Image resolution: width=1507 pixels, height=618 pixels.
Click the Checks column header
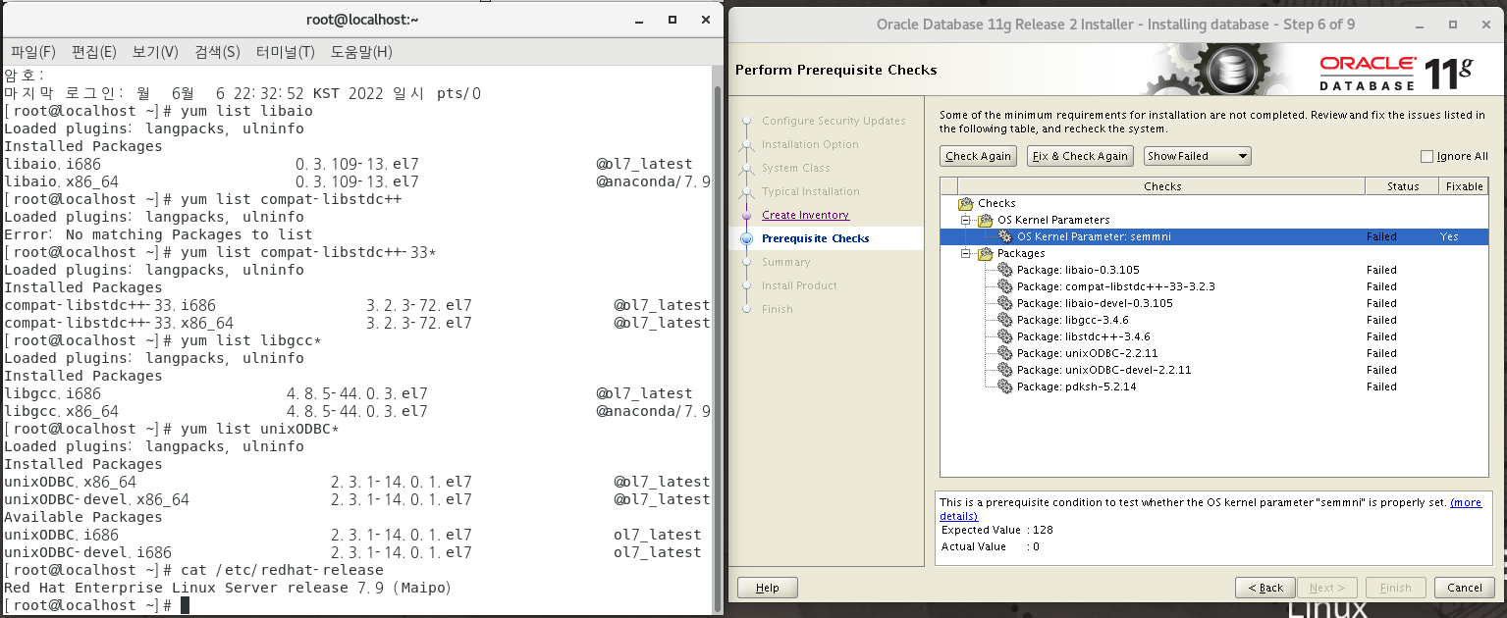pyautogui.click(x=1161, y=186)
